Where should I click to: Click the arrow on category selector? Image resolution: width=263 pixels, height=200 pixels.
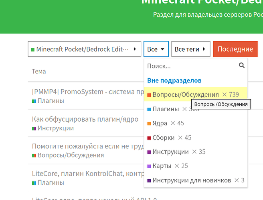coord(135,49)
